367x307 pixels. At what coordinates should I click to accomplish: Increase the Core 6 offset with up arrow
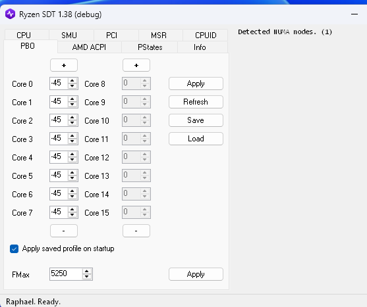point(72,191)
